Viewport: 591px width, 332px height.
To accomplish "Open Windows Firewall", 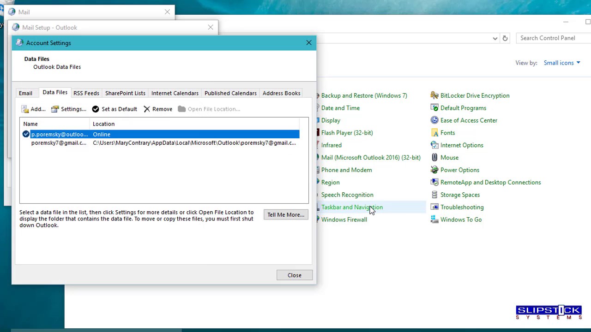I will 344,220.
